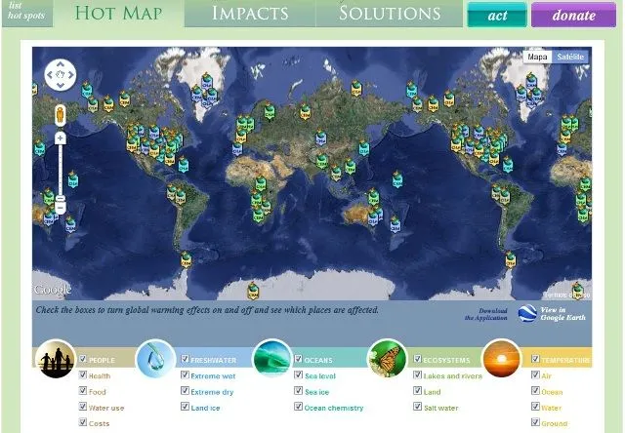Viewport: 625px width, 433px height.
Task: Toggle the Lakes and rivers checkbox
Action: 418,375
